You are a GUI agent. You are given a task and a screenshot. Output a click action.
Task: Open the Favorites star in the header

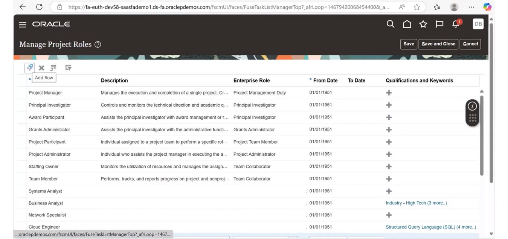(423, 24)
